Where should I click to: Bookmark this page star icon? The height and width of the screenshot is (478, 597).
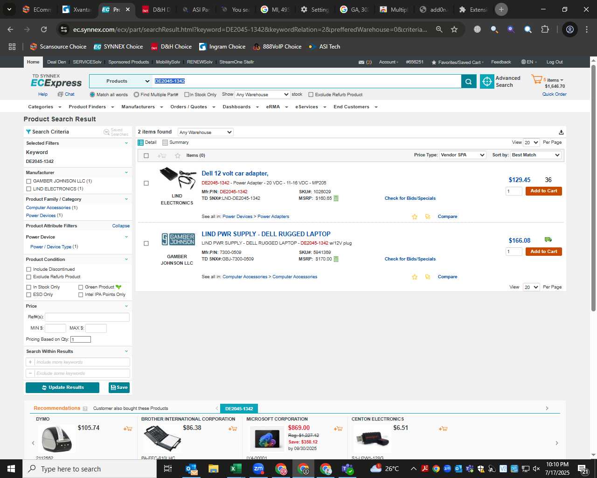454,29
